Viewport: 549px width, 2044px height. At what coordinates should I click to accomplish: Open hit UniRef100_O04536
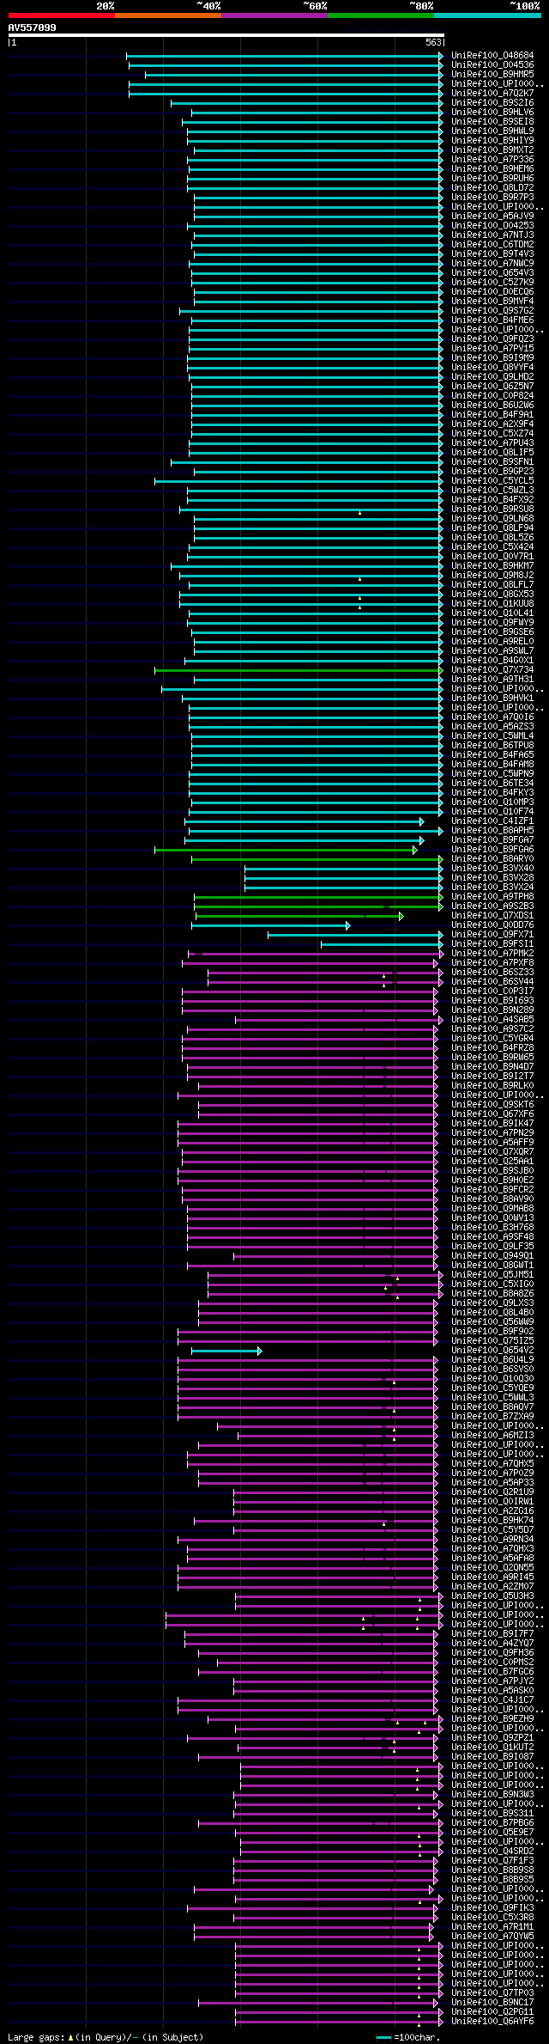[492, 65]
